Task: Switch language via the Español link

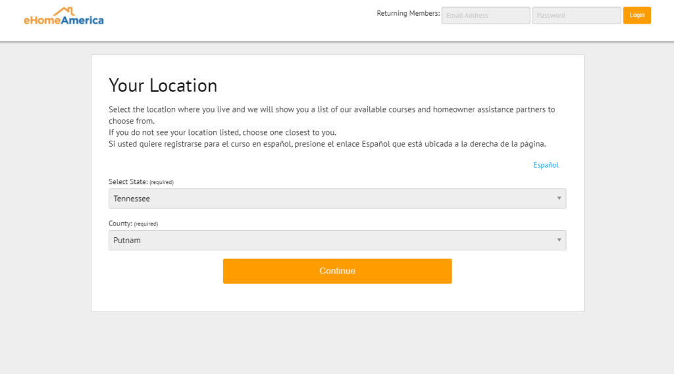Action: click(x=546, y=165)
